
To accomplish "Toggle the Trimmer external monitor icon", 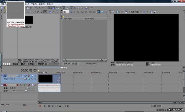I will pos(102,12).
